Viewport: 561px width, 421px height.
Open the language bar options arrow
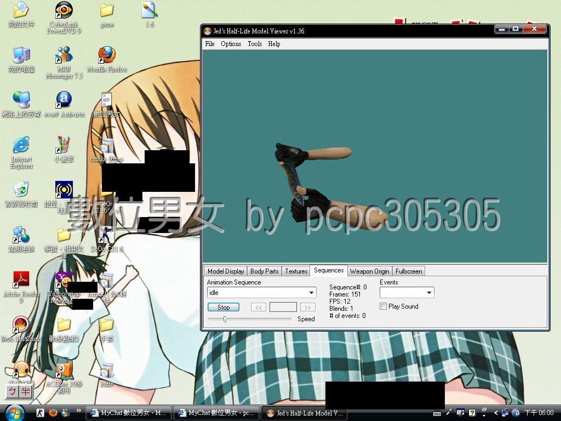click(484, 416)
